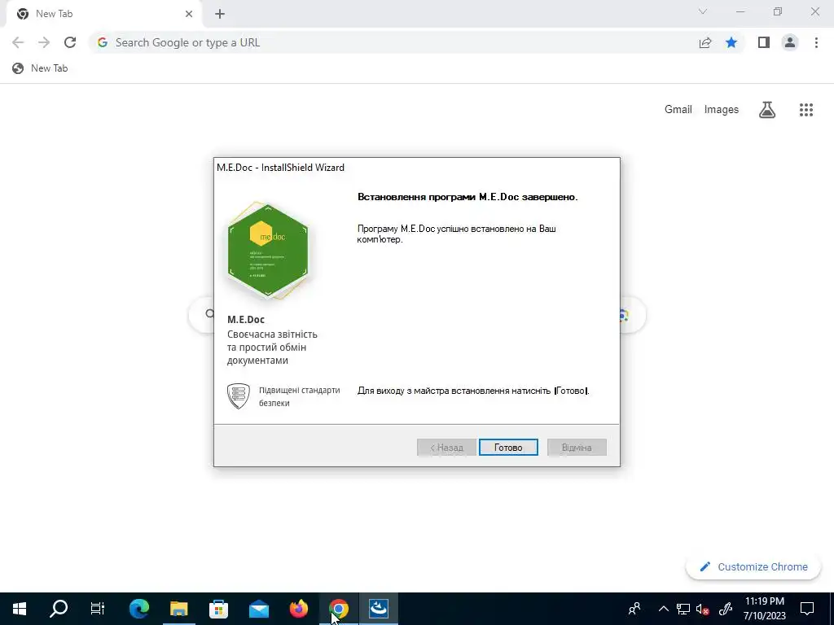This screenshot has width=834, height=625.
Task: Open Google Images link
Action: (722, 110)
